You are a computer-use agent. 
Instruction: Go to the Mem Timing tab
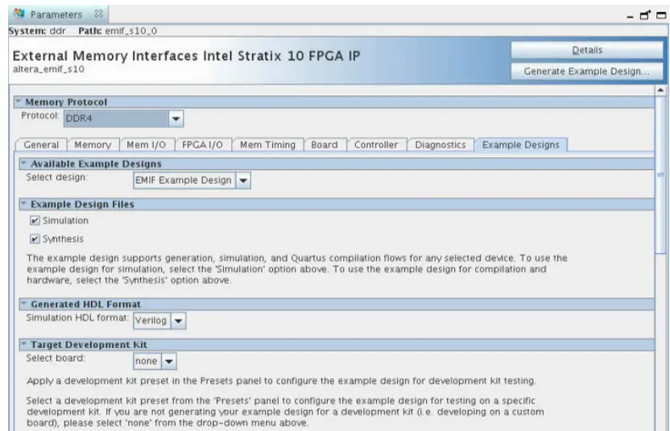pyautogui.click(x=267, y=145)
